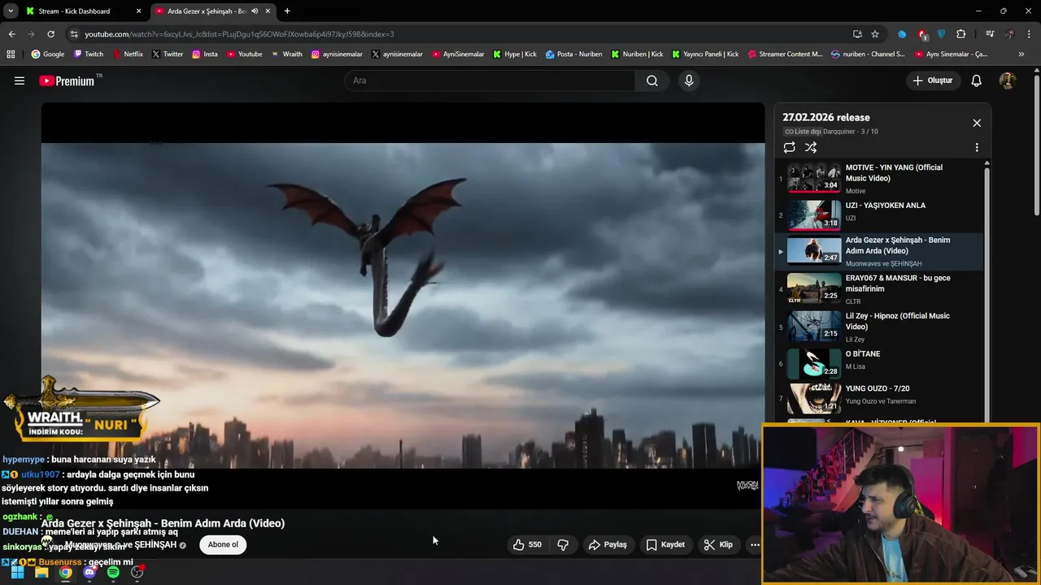Open the Streamer Content M... bookmark
This screenshot has width=1041, height=585.
click(784, 54)
